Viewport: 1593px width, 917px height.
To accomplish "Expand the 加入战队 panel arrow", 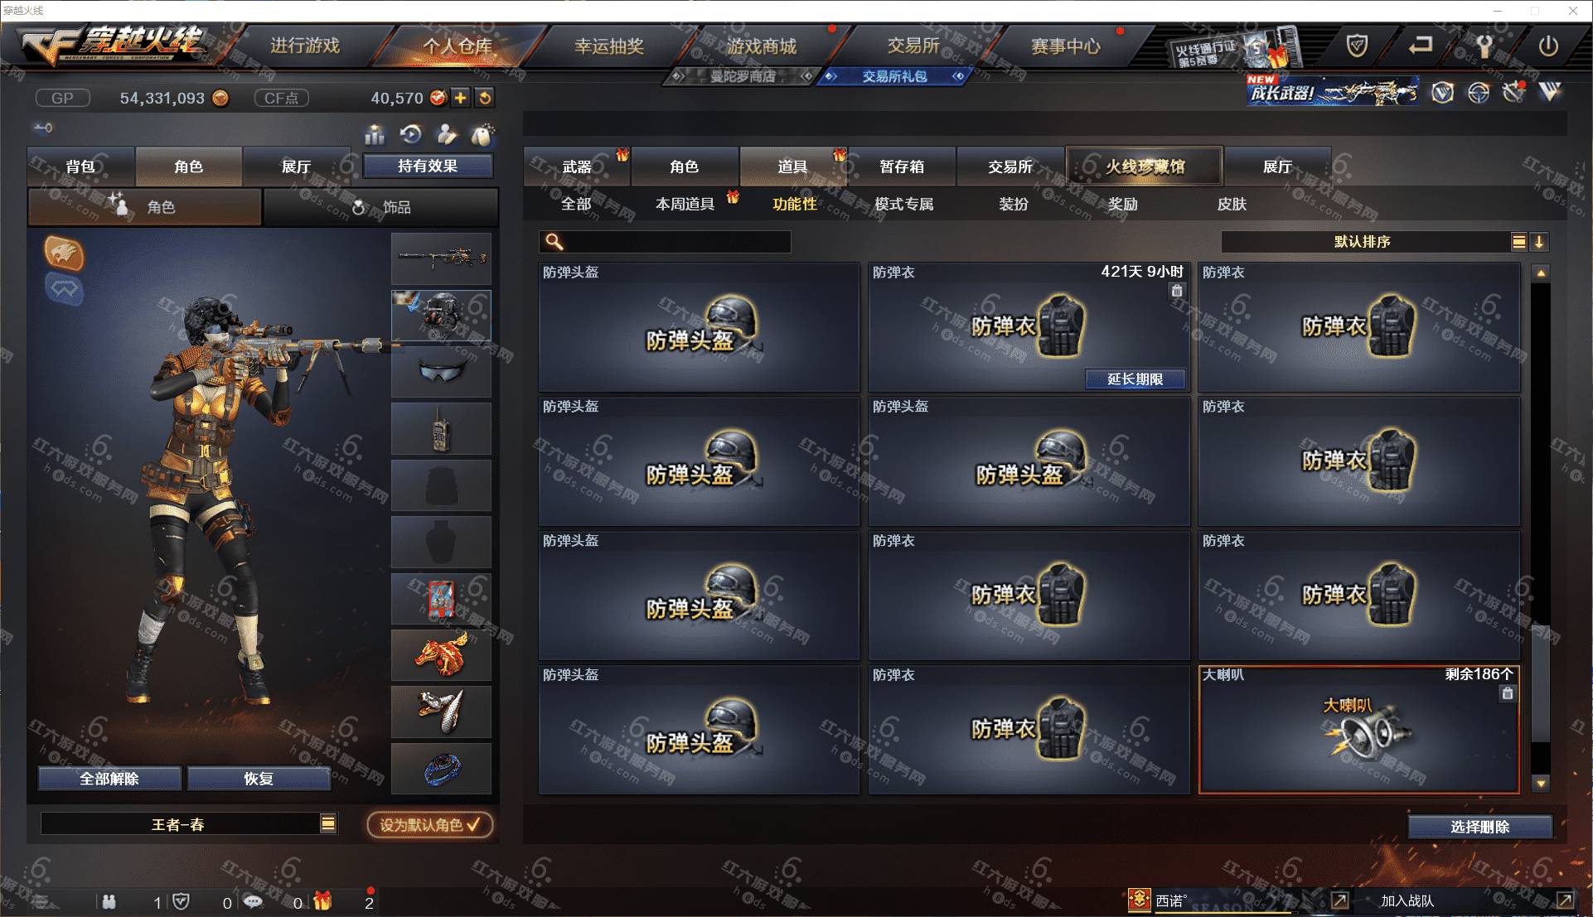I will coord(1564,900).
